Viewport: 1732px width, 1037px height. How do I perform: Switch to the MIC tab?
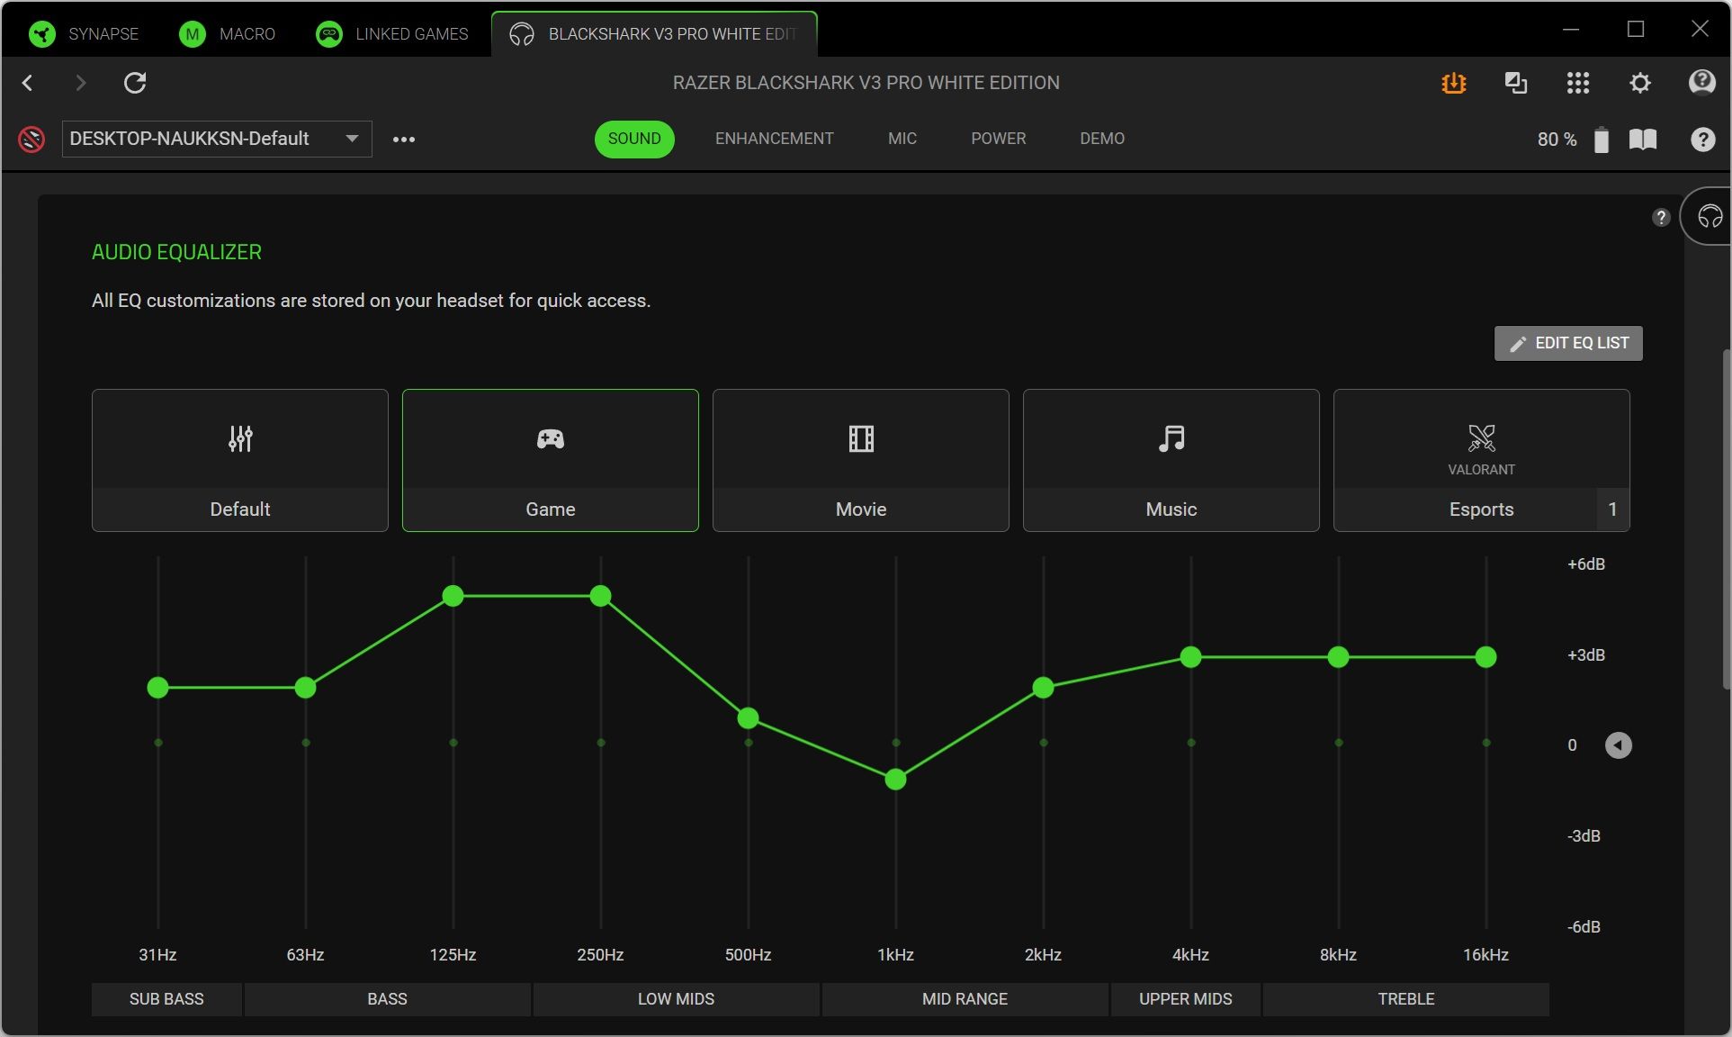pos(902,139)
